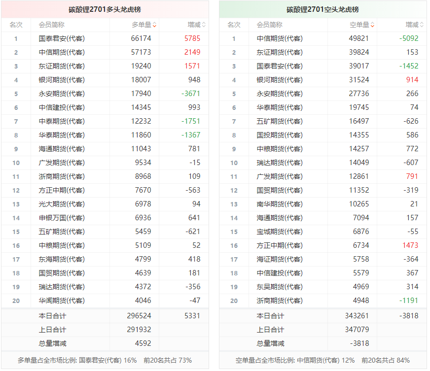Sort short table by 空单量 sort icon

(372, 25)
